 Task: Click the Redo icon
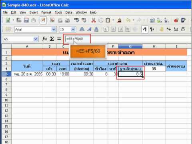139,20
